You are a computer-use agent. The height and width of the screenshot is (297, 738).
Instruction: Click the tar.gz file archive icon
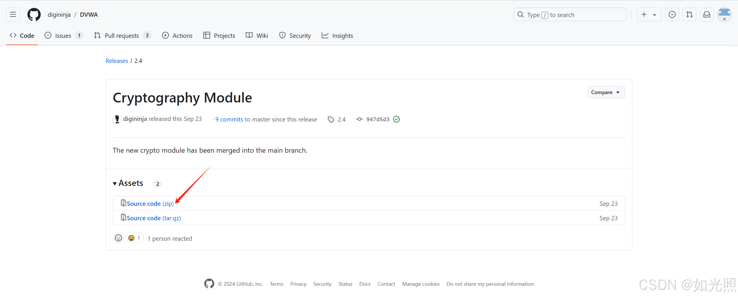123,218
